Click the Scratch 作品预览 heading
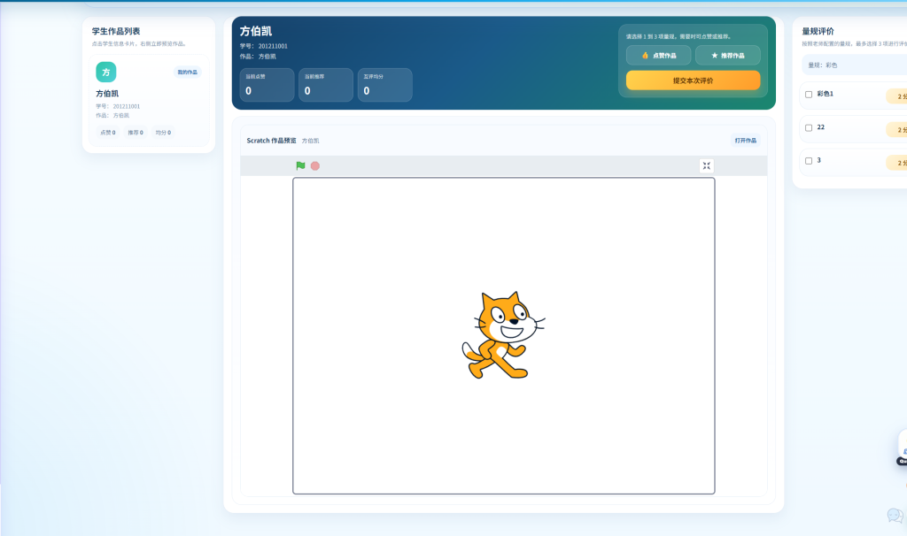This screenshot has height=536, width=907. [x=271, y=141]
